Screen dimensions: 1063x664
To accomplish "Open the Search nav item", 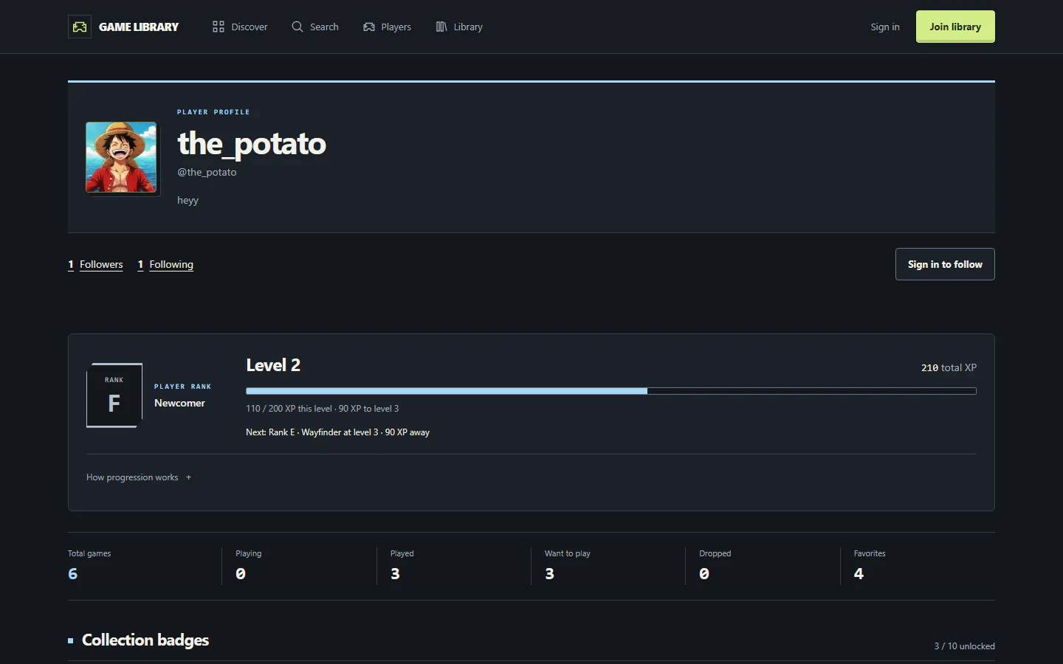I will coord(315,27).
